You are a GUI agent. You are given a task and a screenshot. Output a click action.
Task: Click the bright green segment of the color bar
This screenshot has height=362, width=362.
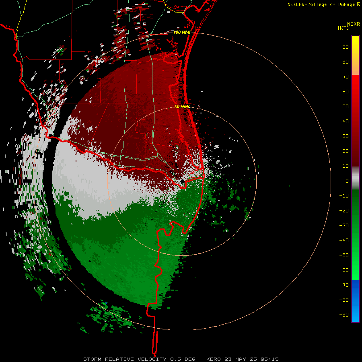click(355, 234)
